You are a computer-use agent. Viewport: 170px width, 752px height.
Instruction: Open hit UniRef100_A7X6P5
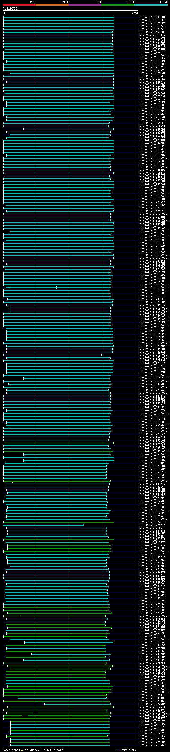152,23
